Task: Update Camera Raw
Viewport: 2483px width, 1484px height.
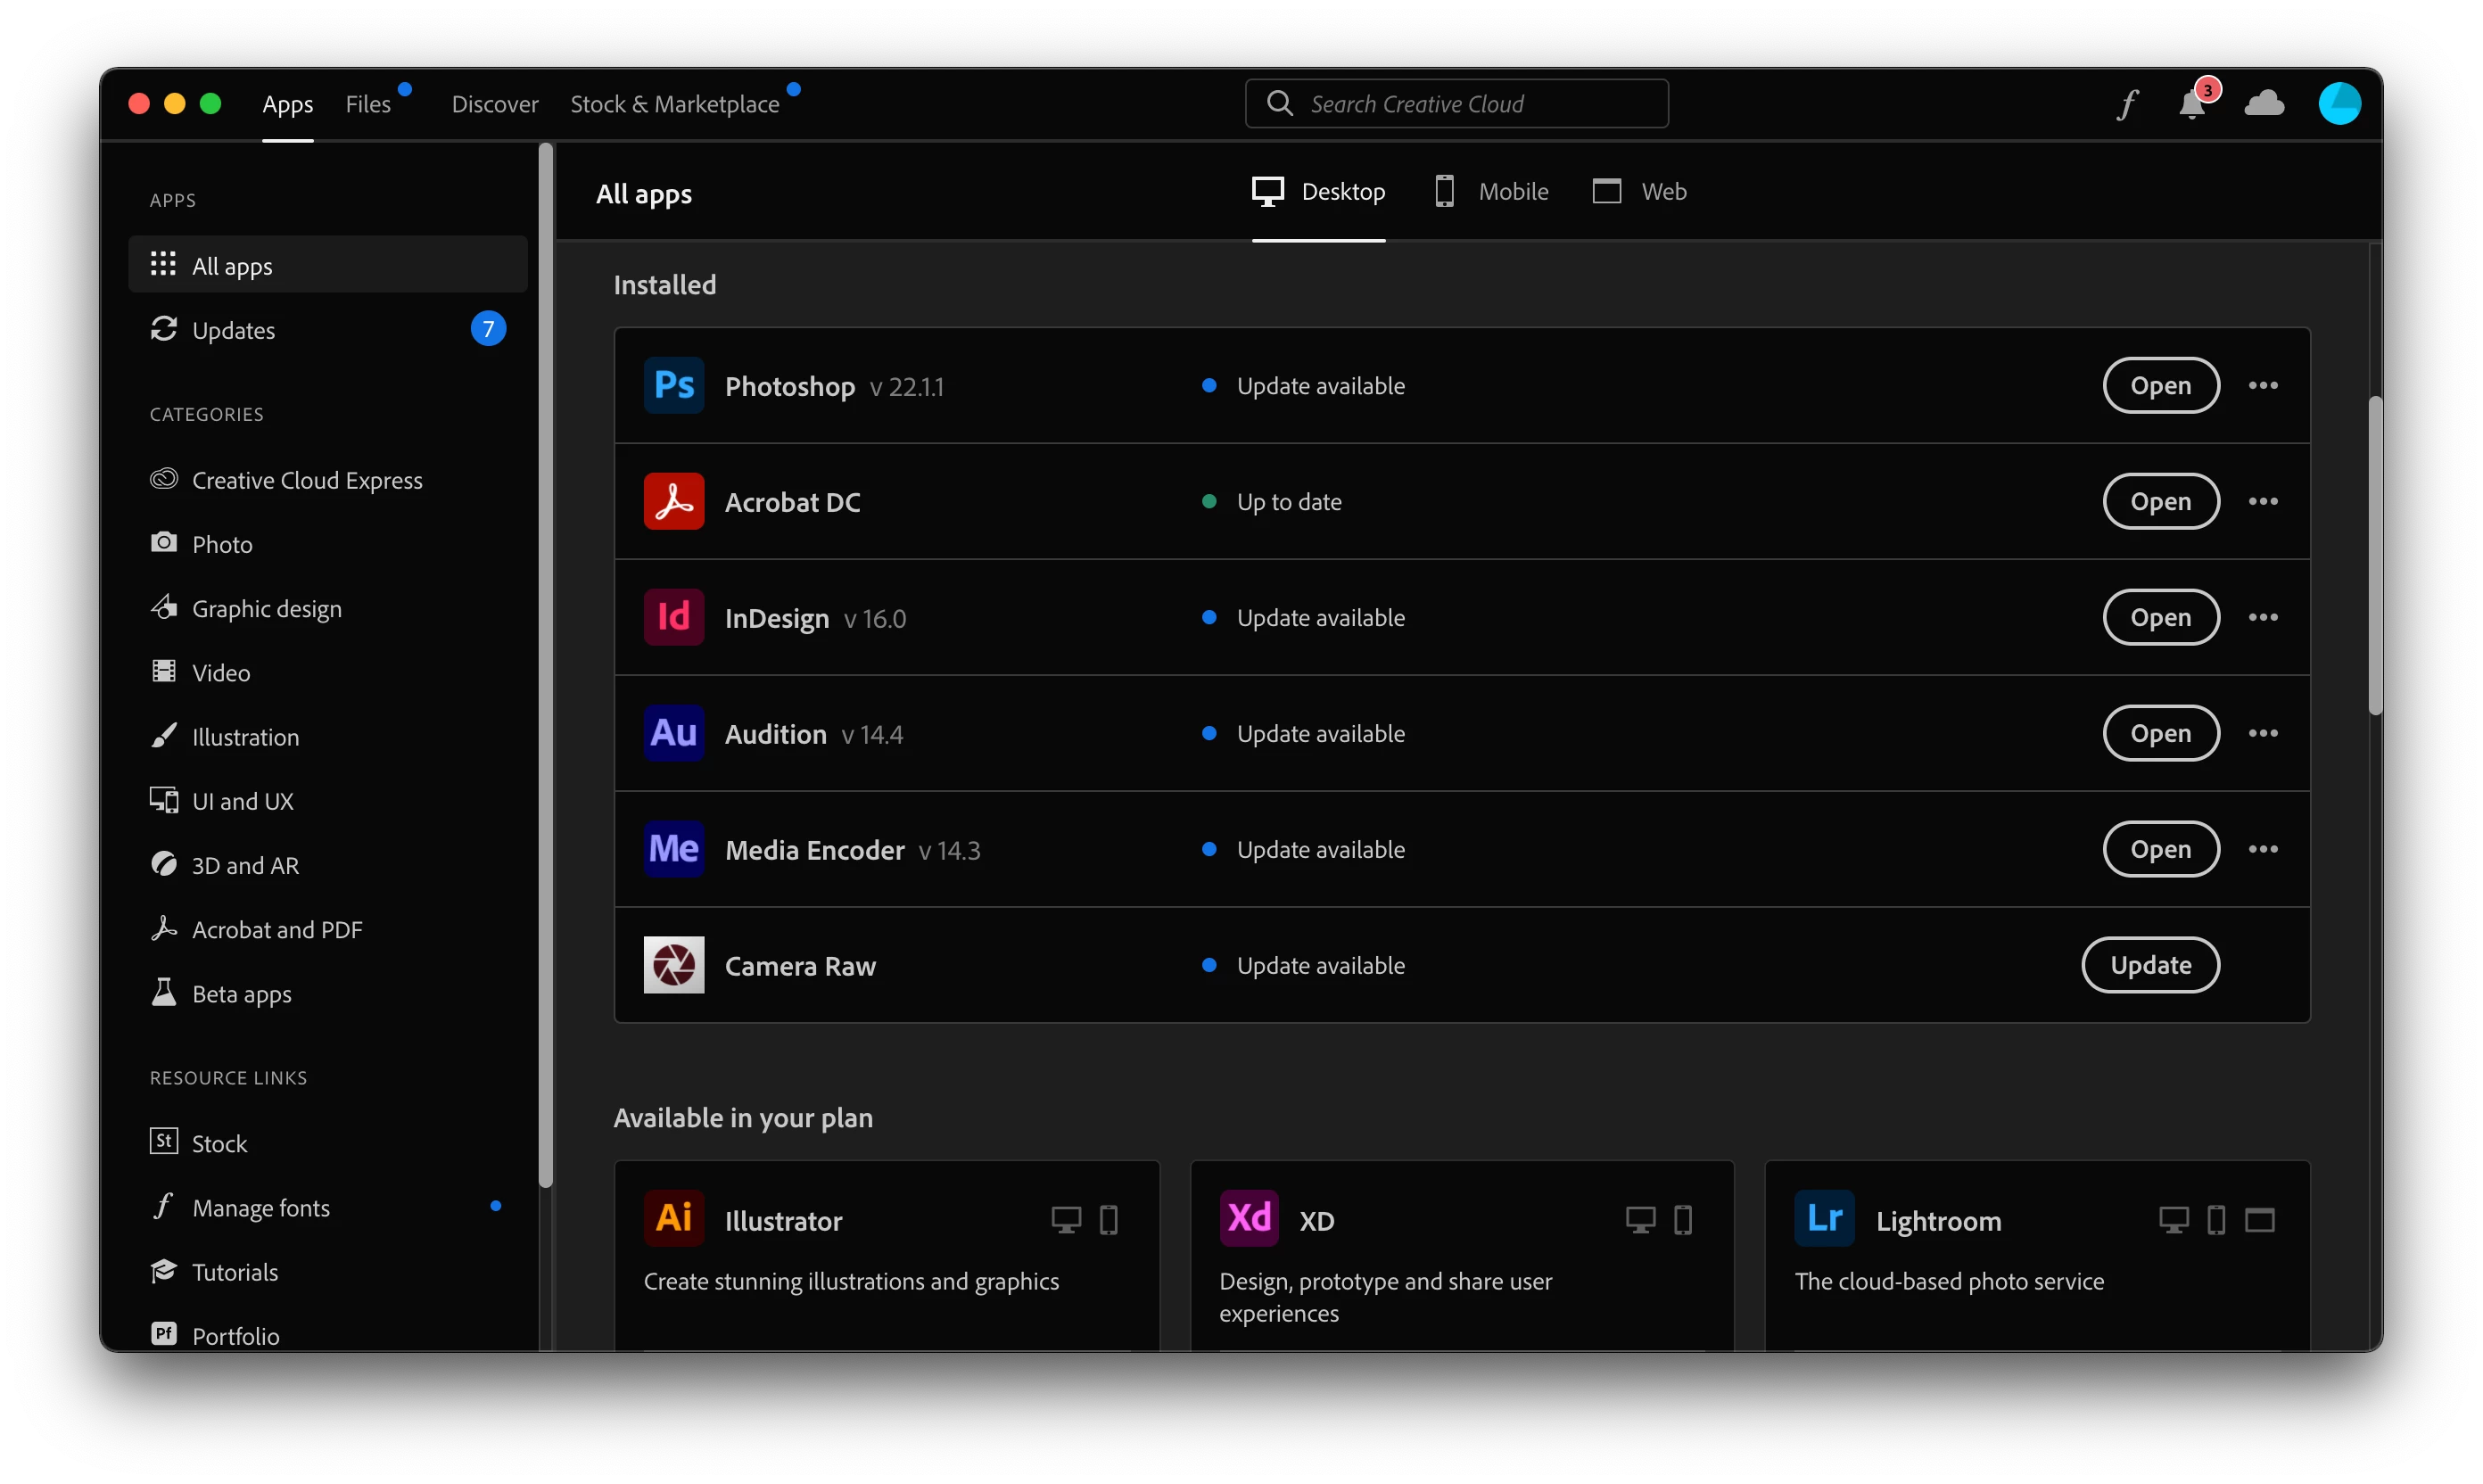Action: coord(2150,965)
